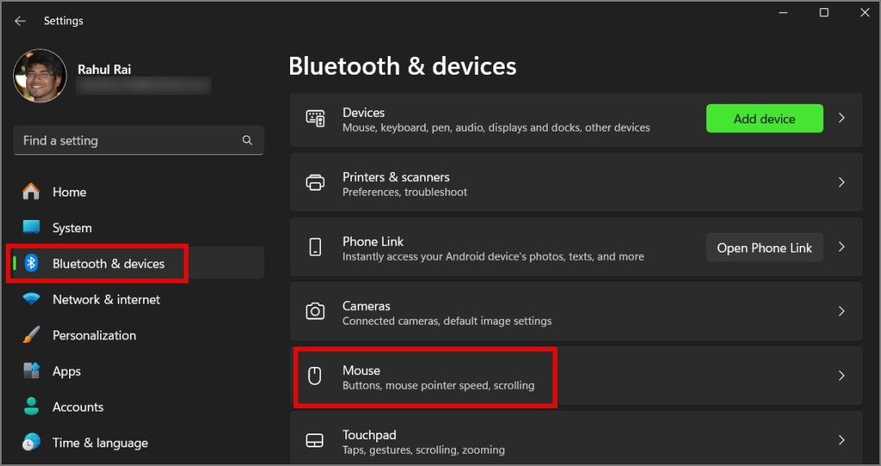Open Bluetooth & devices sidebar item

point(108,264)
